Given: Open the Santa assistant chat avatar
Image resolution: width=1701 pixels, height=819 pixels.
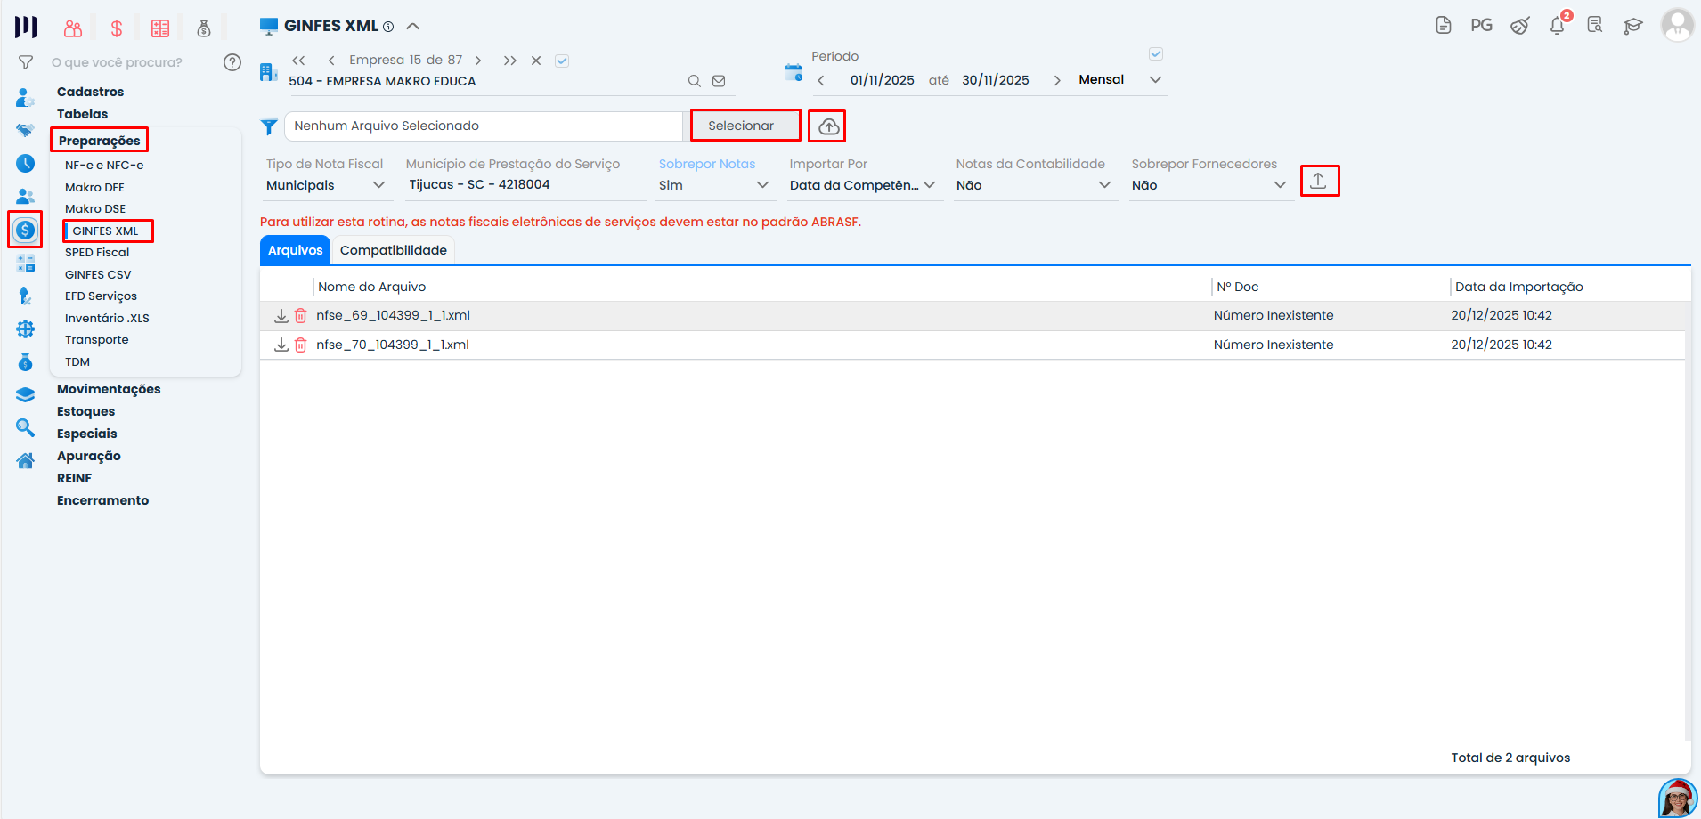Looking at the screenshot, I should coord(1677,799).
